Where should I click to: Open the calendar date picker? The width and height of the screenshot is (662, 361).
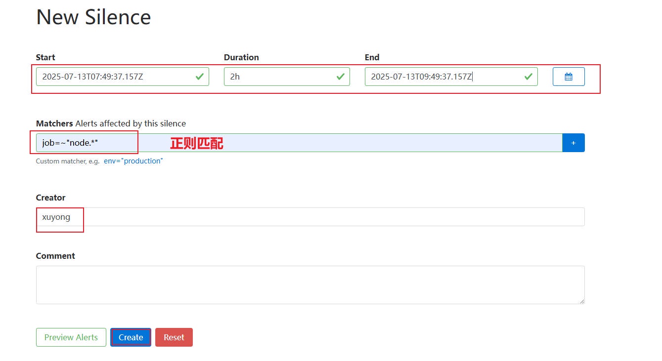point(569,77)
